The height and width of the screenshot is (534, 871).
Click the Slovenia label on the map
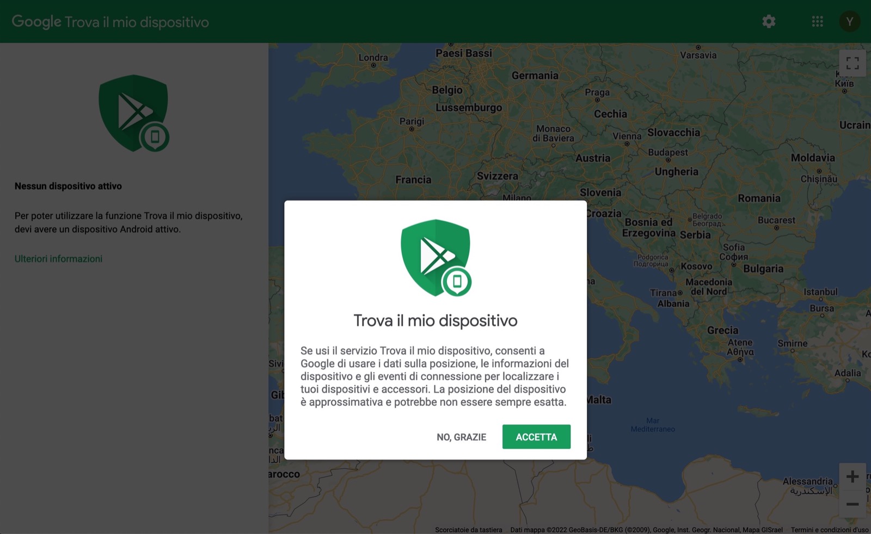pos(600,193)
